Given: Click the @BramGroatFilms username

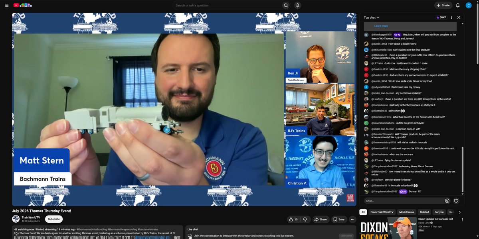Looking at the screenshot, I should [x=381, y=117].
